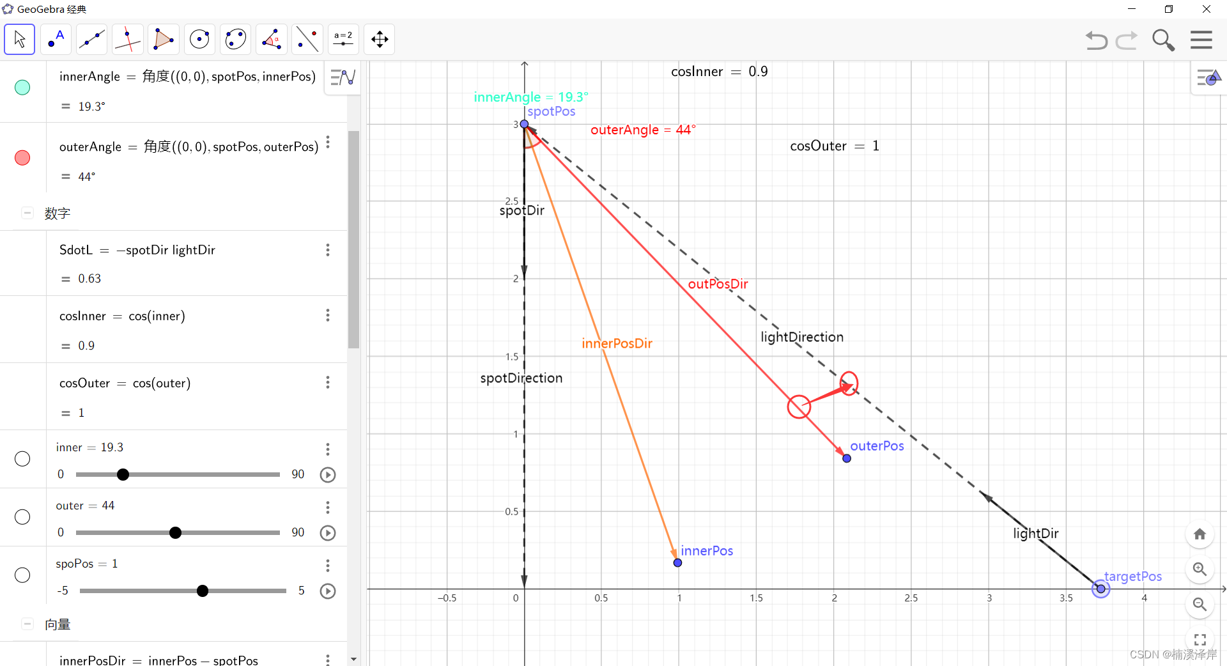Select the Slider a=2 tool
Screen dimensions: 1227x666
[344, 40]
